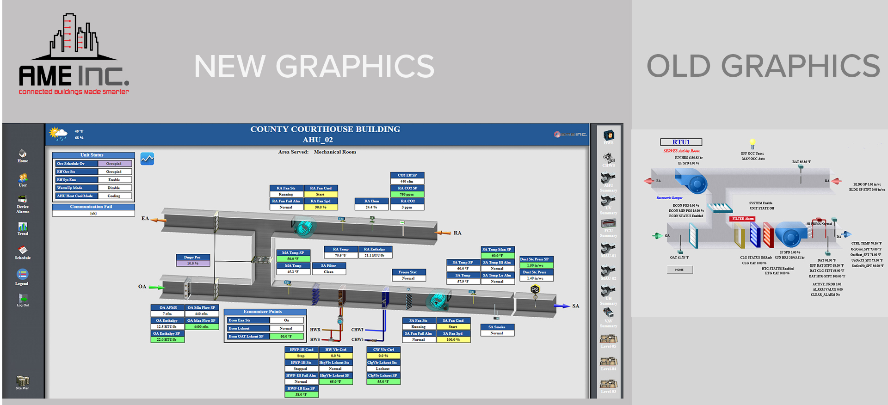Click the blue trend graph icon beside Unit Status
888x405 pixels.
pos(147,159)
